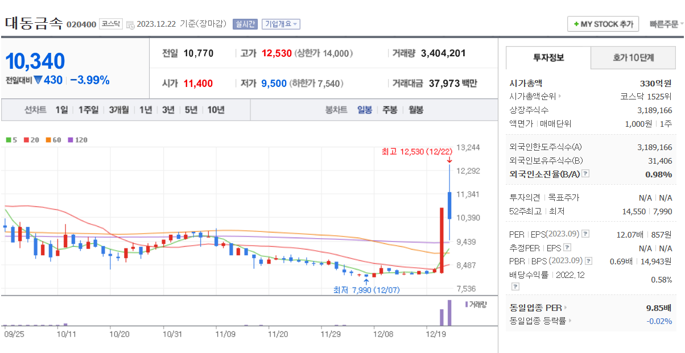
Task: Click the 상장주식수 value 3,189,166
Action: (x=655, y=110)
